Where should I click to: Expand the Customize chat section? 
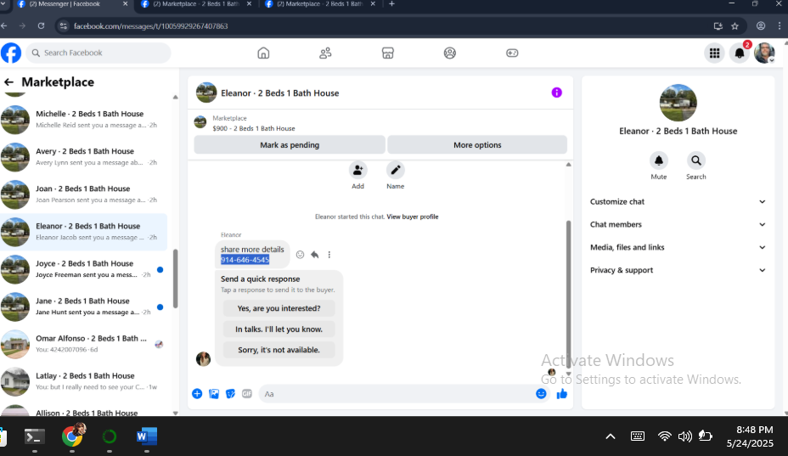point(678,201)
